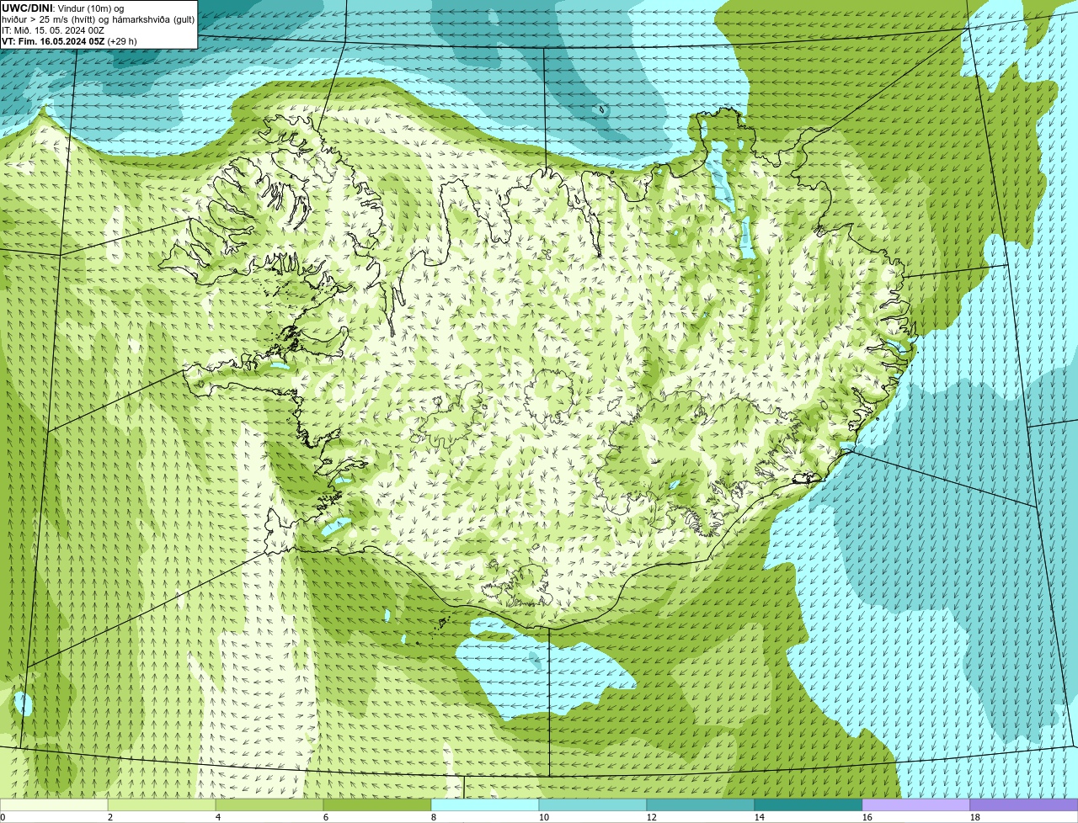Click the legend scale label '2'
The image size is (1078, 823).
pos(110,817)
